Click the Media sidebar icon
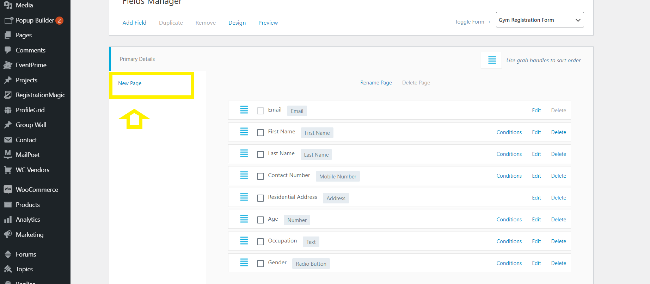The image size is (650, 284). point(8,5)
